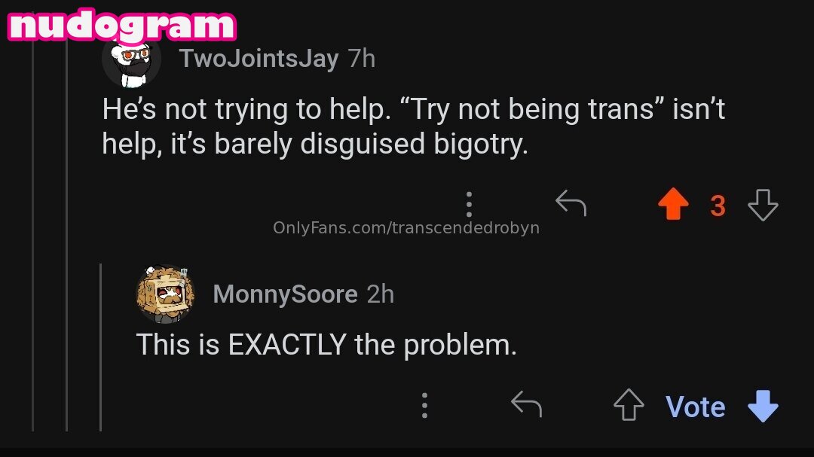Reply to MonnySoore's comment

[526, 406]
